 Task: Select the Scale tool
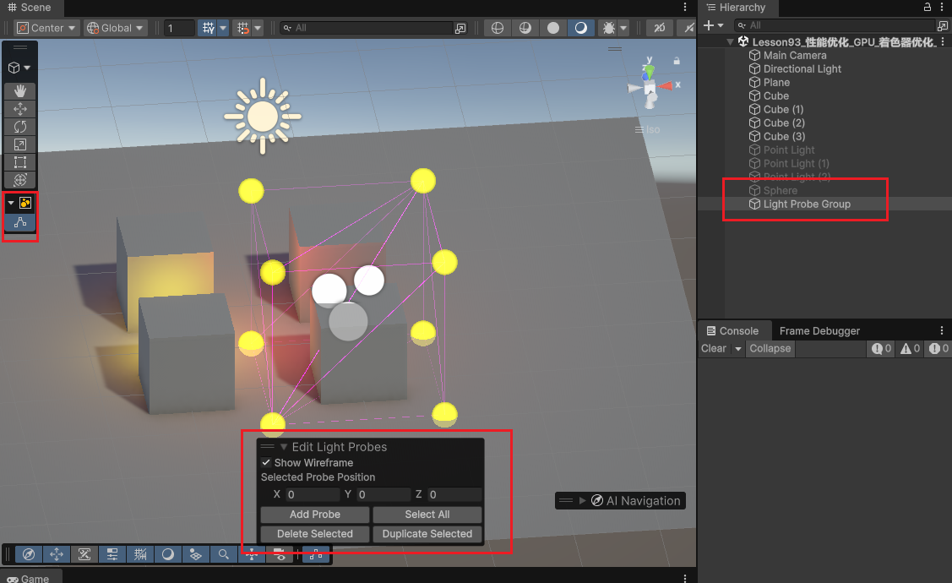(x=20, y=144)
